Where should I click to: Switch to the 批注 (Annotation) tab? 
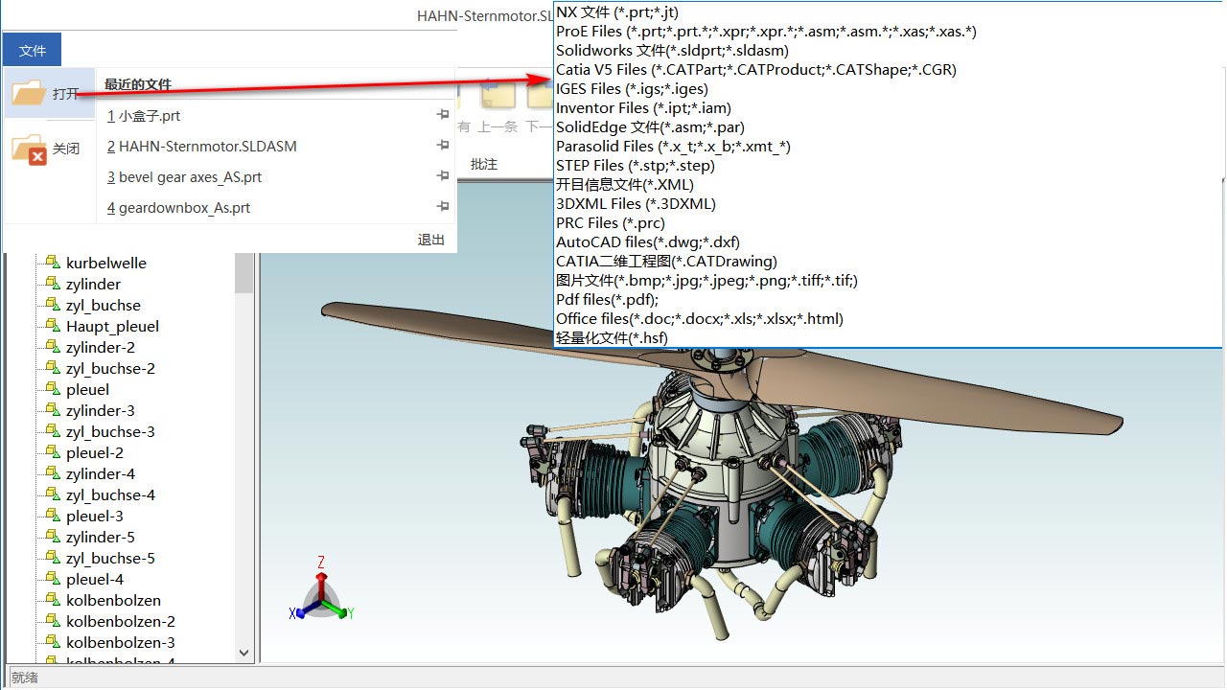point(484,164)
